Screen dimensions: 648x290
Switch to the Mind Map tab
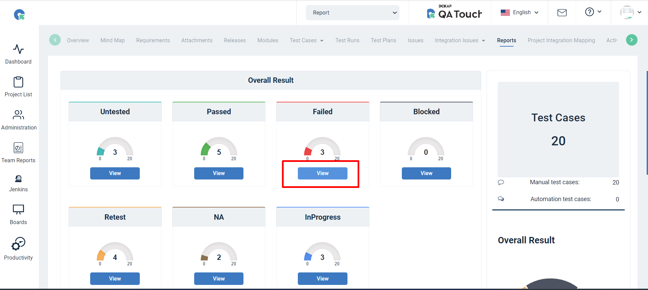pyautogui.click(x=112, y=41)
